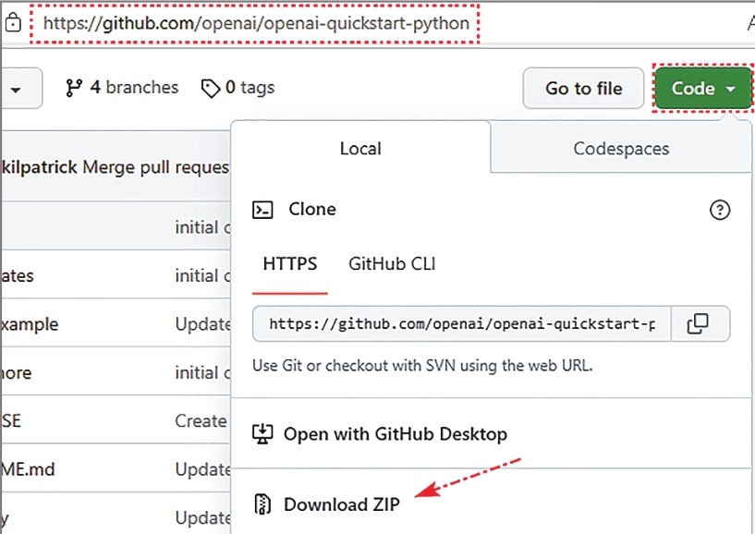Click the clone URL text field

pyautogui.click(x=462, y=323)
